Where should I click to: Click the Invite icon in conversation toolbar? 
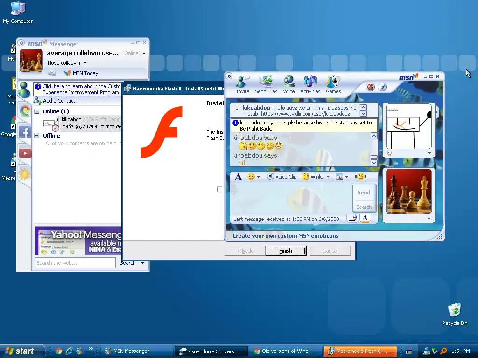tap(243, 85)
